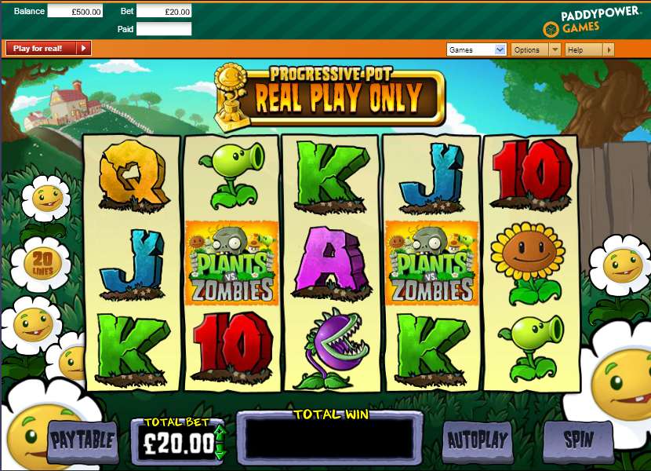651x471 pixels.
Task: Expand the Help menu arrow
Action: coord(608,49)
